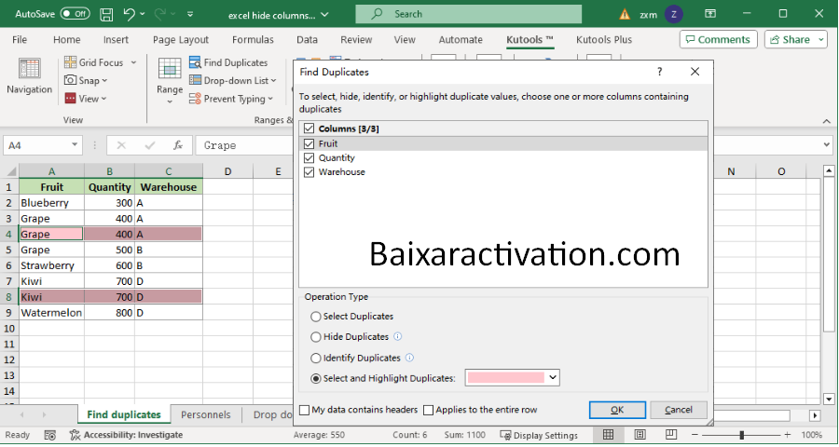Select the Identify Duplicates radio option
Viewport: 839px width, 447px height.
coord(316,359)
